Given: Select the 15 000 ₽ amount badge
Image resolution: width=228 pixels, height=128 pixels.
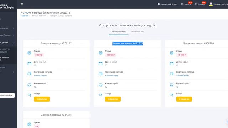Looking at the screenshot, I should (182, 55).
